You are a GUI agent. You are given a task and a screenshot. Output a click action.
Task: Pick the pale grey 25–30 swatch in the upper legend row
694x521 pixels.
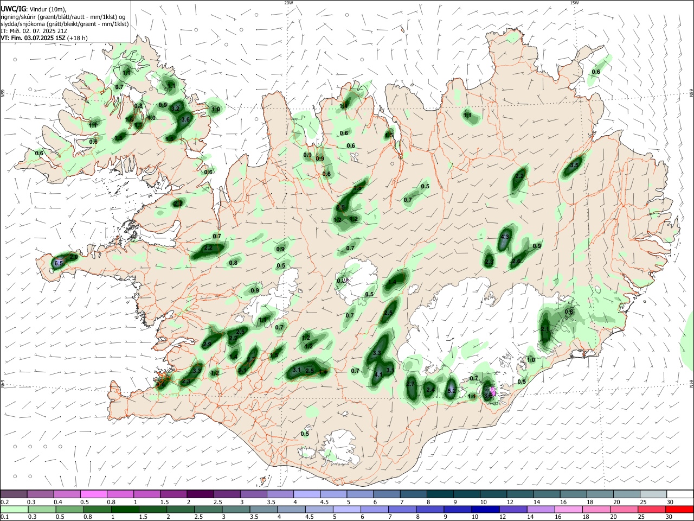tap(654, 494)
